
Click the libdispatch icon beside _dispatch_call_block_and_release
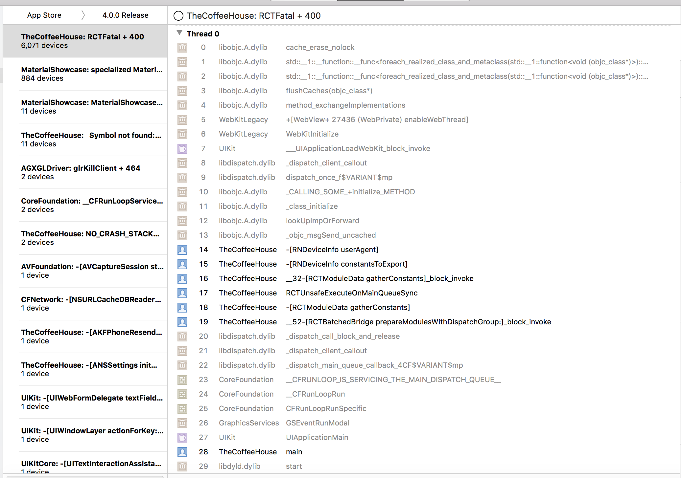[x=182, y=336]
